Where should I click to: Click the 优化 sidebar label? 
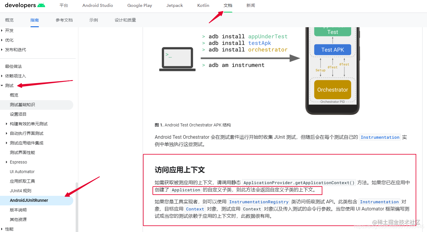pos(9,40)
